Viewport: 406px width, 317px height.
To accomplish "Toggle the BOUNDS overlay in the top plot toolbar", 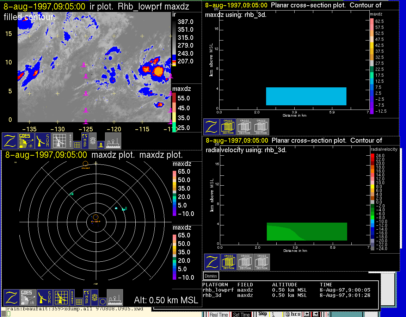I will point(71,141).
